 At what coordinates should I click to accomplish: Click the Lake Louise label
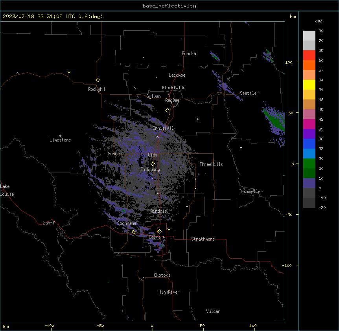click(7, 190)
